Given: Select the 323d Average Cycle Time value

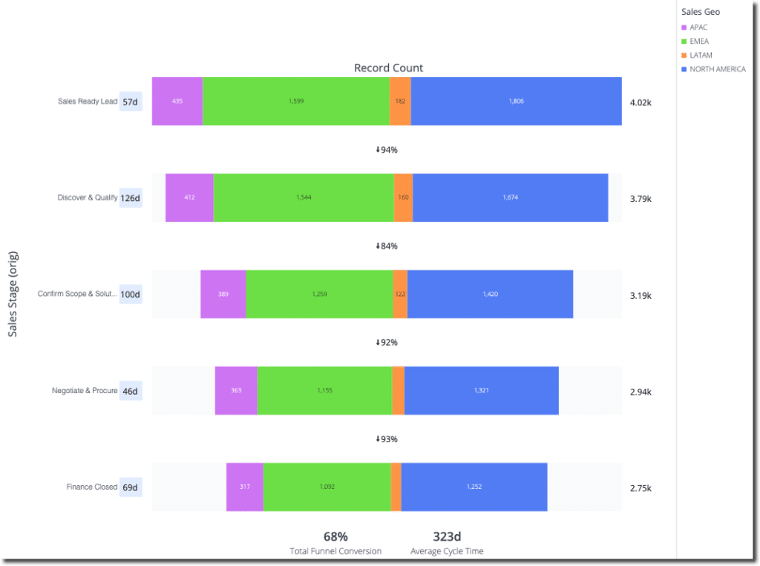Looking at the screenshot, I should [447, 537].
